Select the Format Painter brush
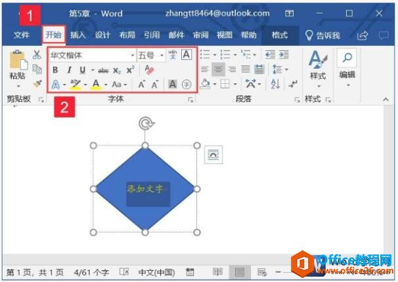The width and height of the screenshot is (398, 282). tap(37, 84)
